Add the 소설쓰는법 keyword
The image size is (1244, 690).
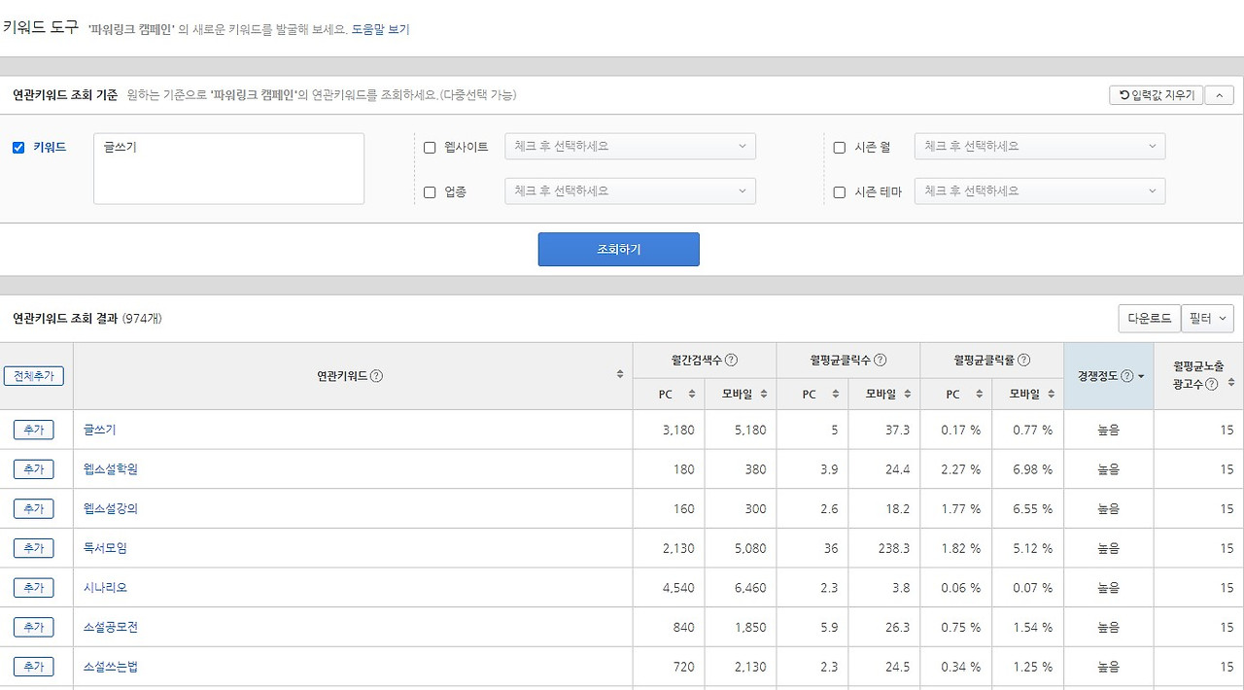[33, 667]
